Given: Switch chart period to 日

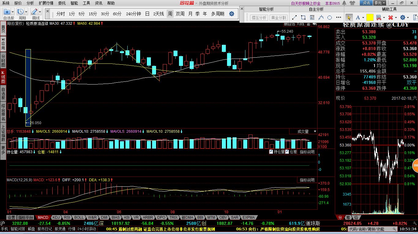Looking at the screenshot, I should tap(147, 14).
